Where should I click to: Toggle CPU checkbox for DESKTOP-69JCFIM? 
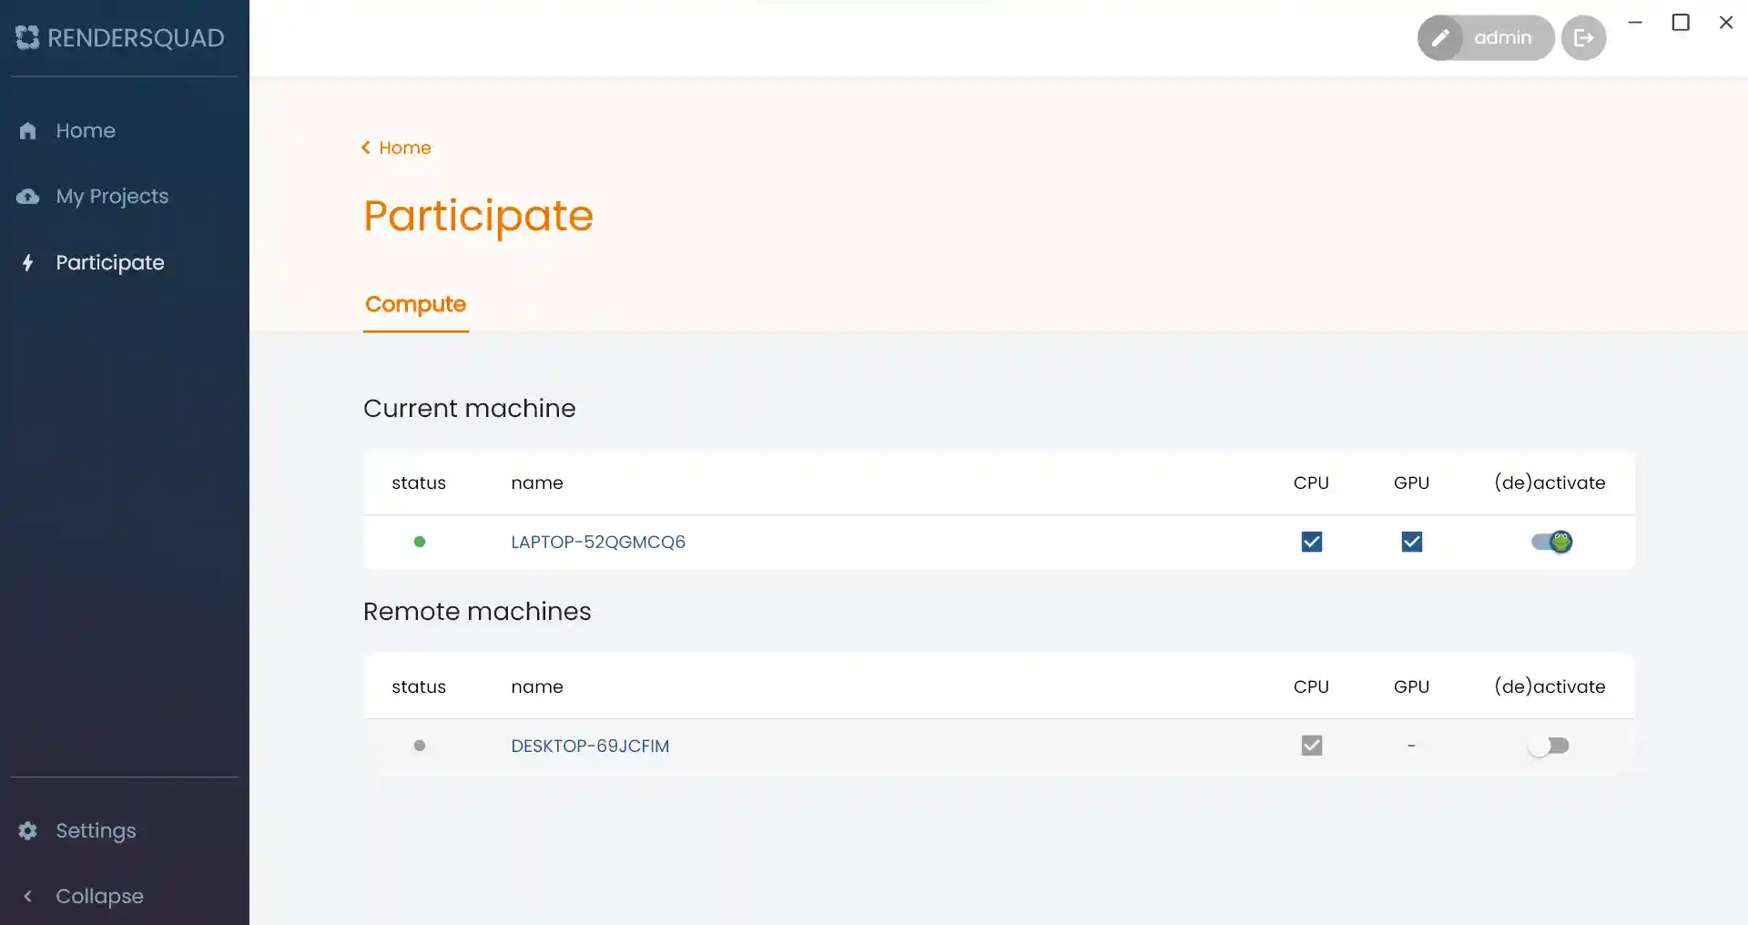[1311, 746]
